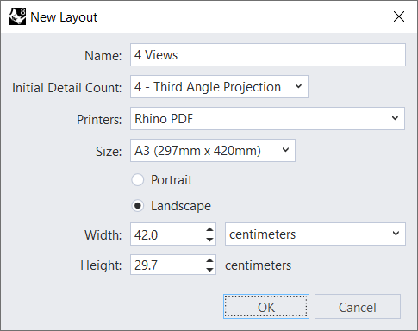Open the Initial Detail Count dropdown
418x331 pixels.
tap(219, 87)
